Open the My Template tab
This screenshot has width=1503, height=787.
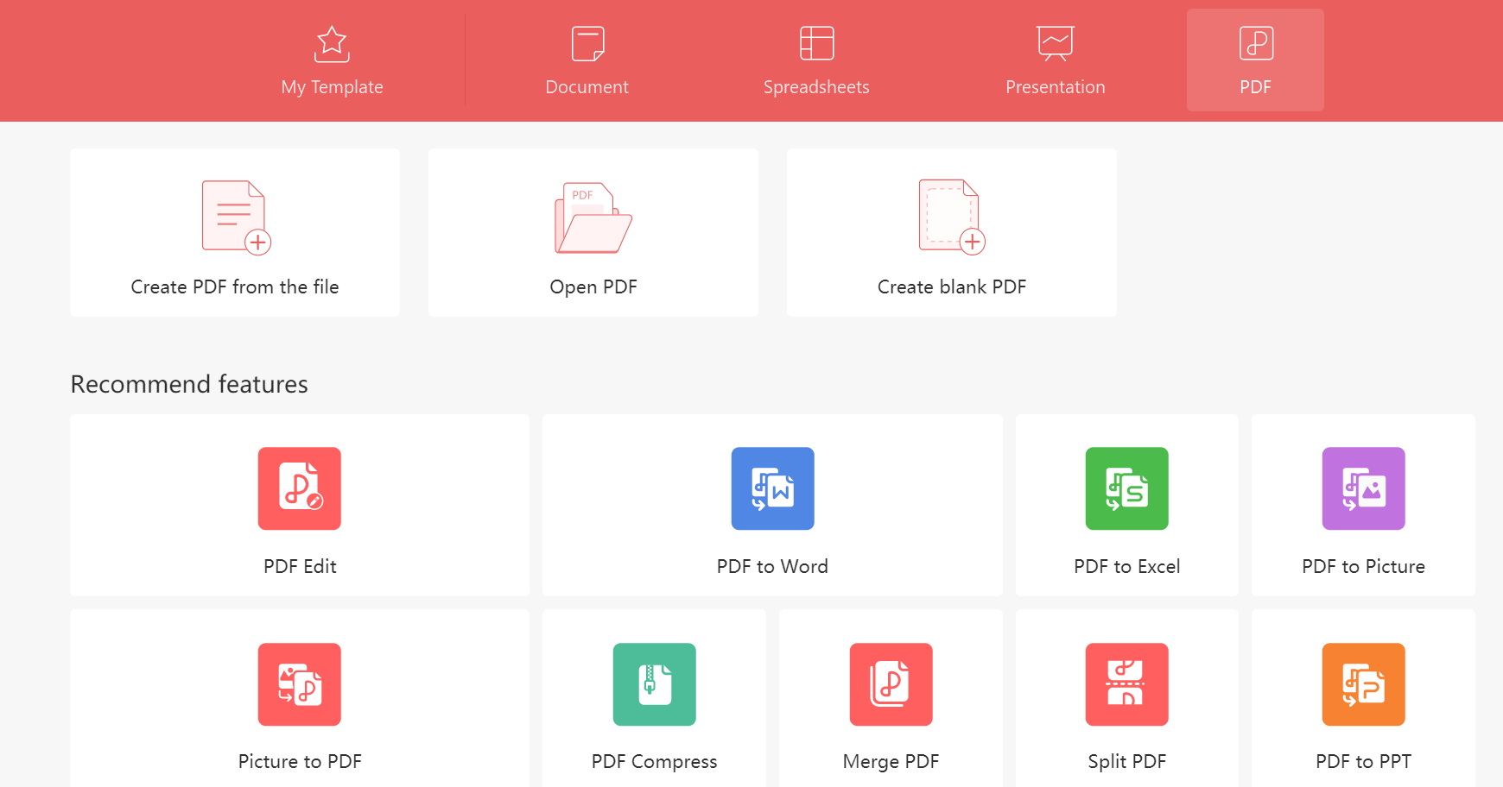pyautogui.click(x=332, y=60)
